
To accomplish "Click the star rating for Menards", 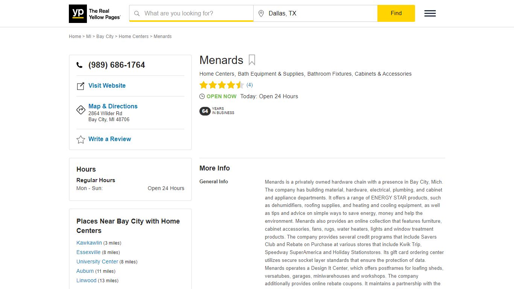I will (x=222, y=85).
